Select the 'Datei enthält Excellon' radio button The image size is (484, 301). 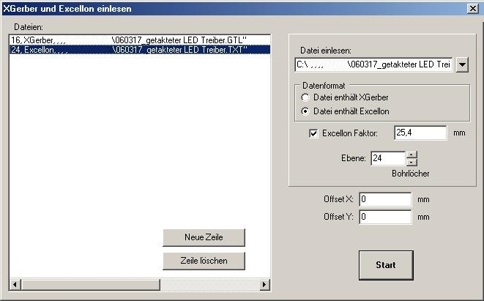(305, 111)
